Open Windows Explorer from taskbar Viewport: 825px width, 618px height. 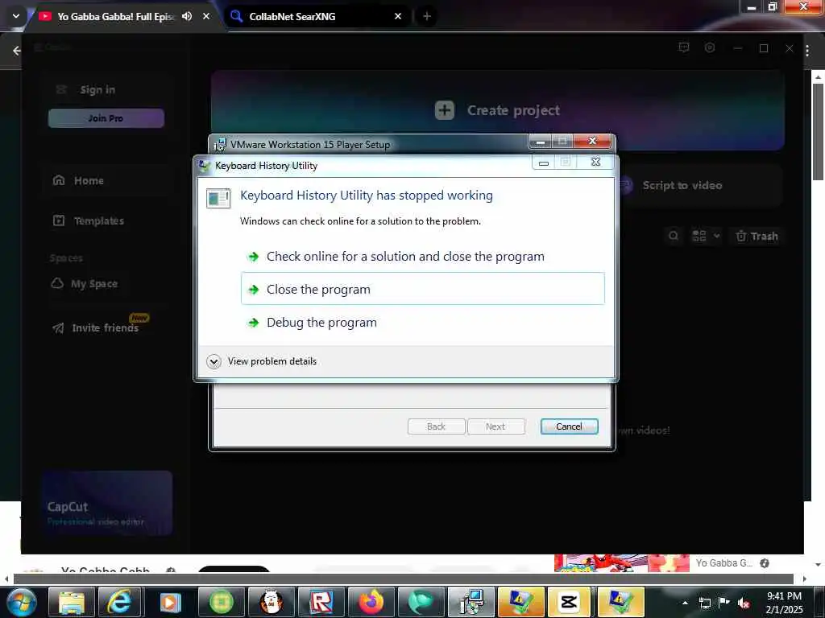tap(72, 602)
